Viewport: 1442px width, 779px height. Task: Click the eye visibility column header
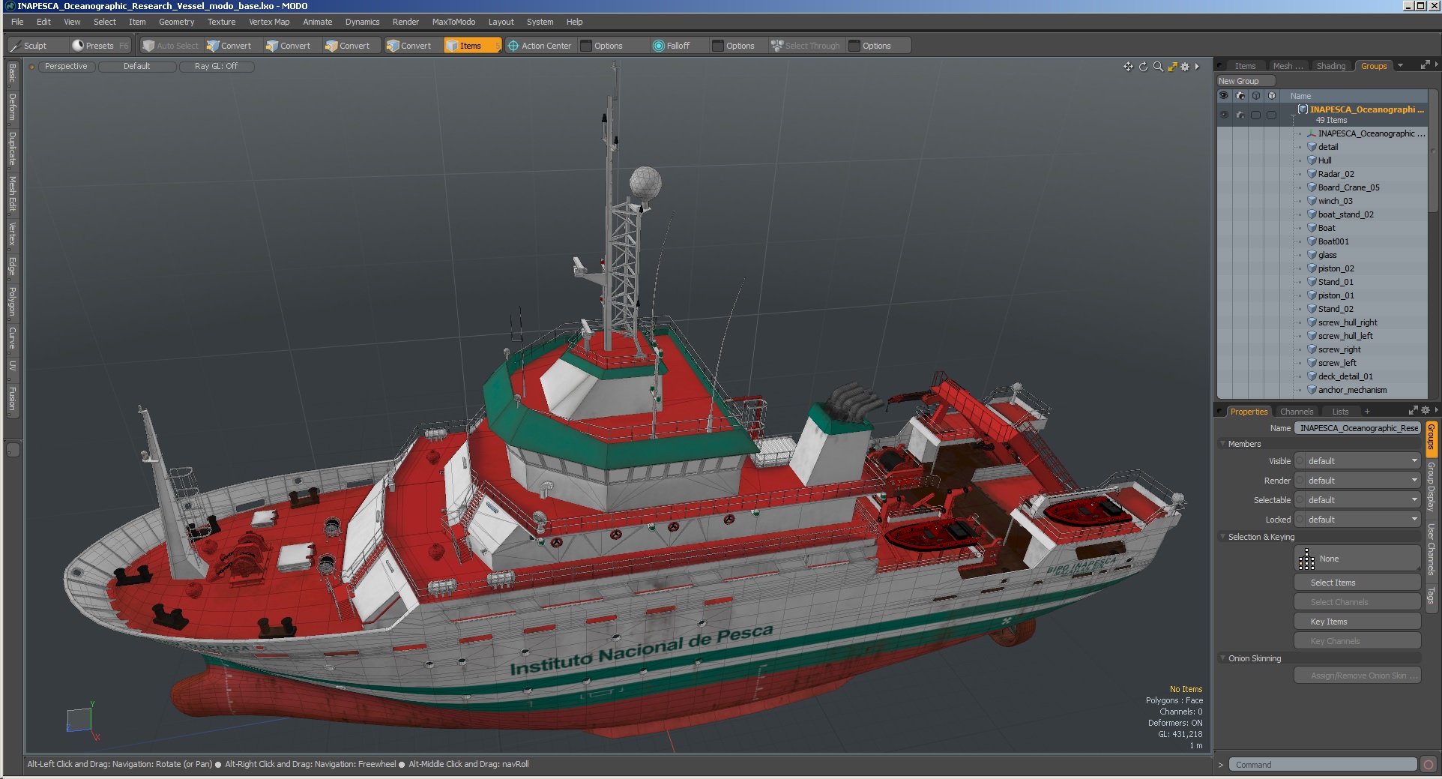[x=1224, y=96]
